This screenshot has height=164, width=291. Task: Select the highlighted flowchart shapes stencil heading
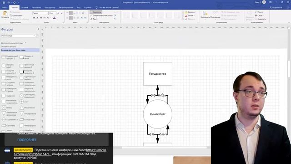click(20, 50)
